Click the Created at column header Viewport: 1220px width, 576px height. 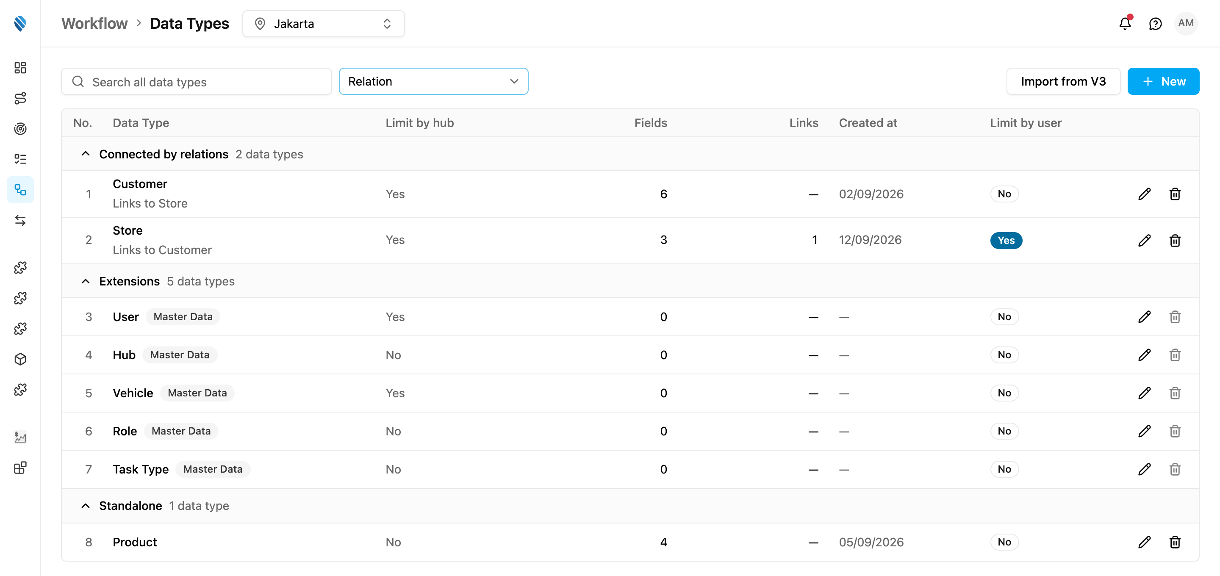(x=868, y=123)
